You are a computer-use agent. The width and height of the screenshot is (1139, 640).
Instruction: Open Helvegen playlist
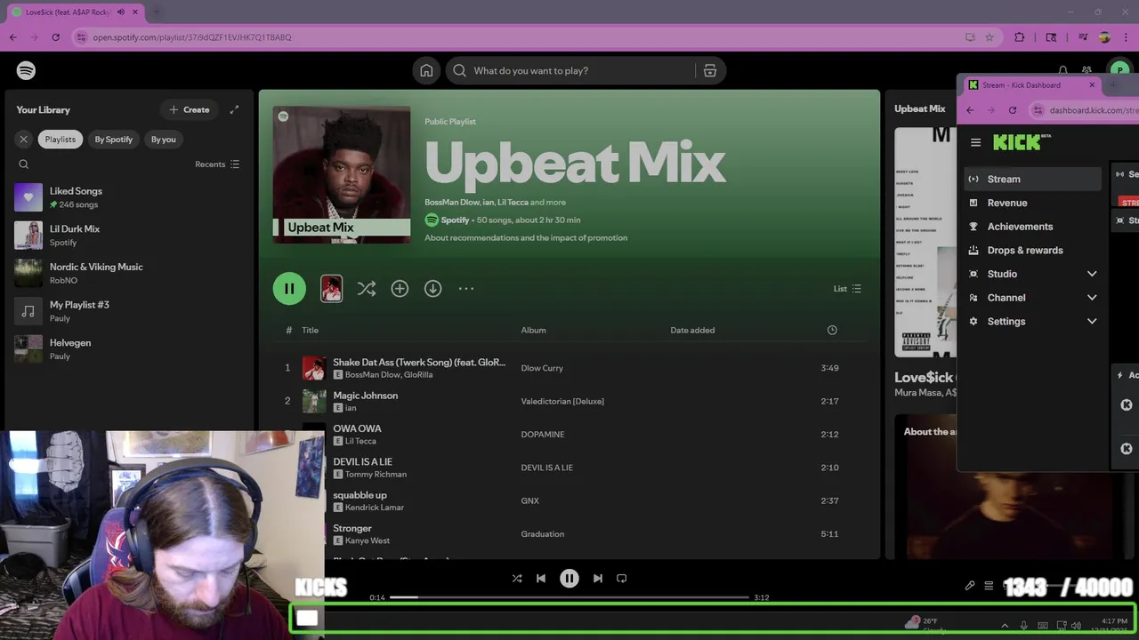[x=129, y=348]
